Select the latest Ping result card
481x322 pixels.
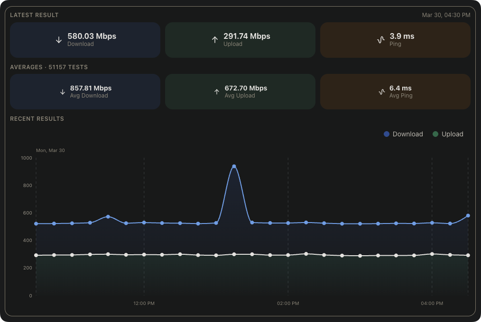[395, 40]
